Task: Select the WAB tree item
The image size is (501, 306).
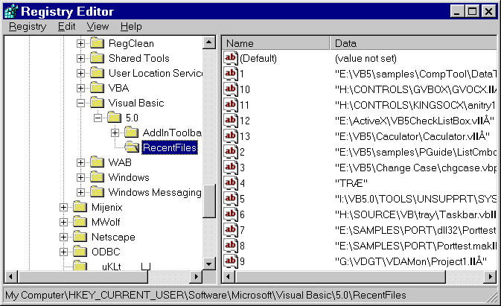Action: pyautogui.click(x=120, y=162)
